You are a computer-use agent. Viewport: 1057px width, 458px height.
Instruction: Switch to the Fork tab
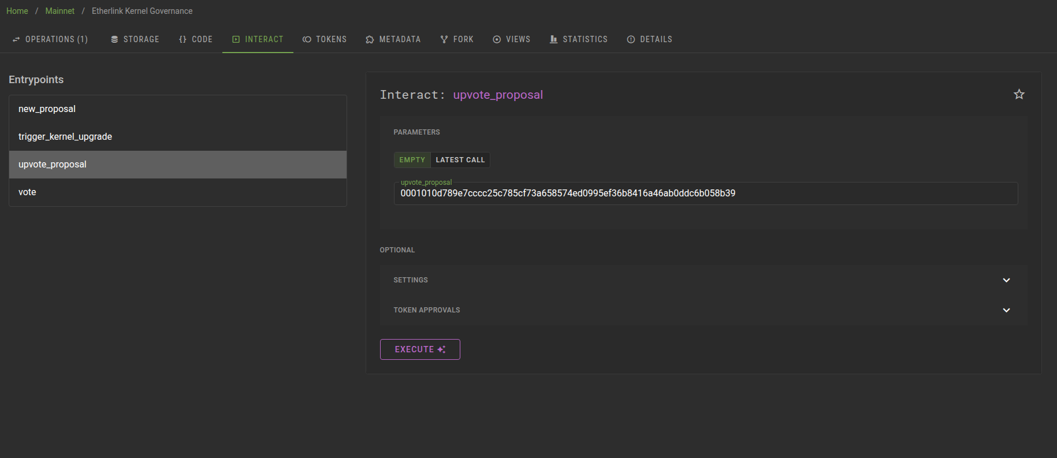[x=457, y=39]
